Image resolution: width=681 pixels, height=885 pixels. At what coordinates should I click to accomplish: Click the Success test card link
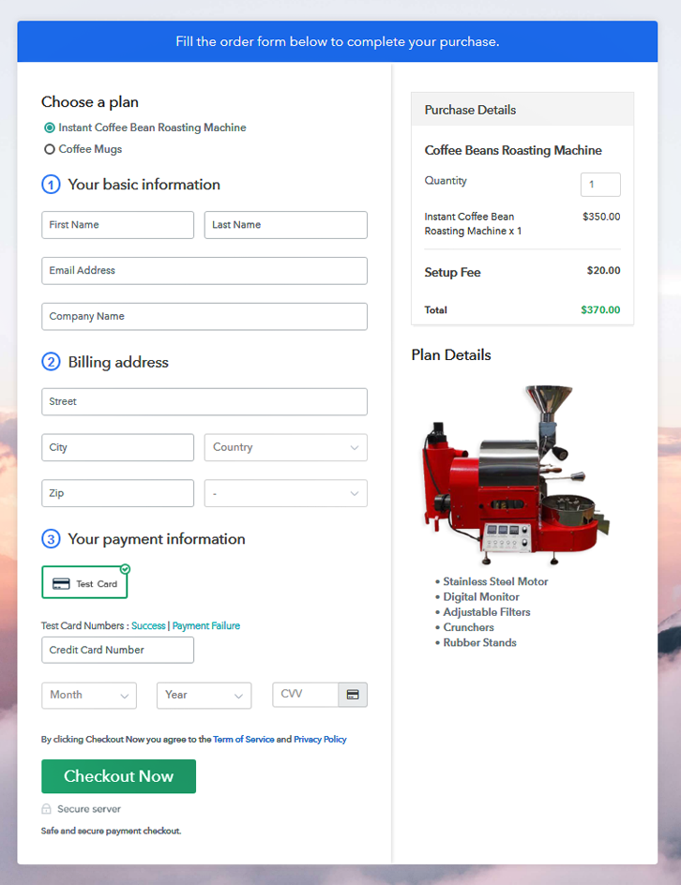tap(148, 625)
